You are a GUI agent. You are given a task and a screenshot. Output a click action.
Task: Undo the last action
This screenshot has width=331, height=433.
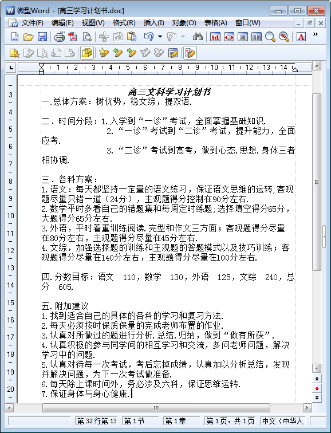click(149, 37)
